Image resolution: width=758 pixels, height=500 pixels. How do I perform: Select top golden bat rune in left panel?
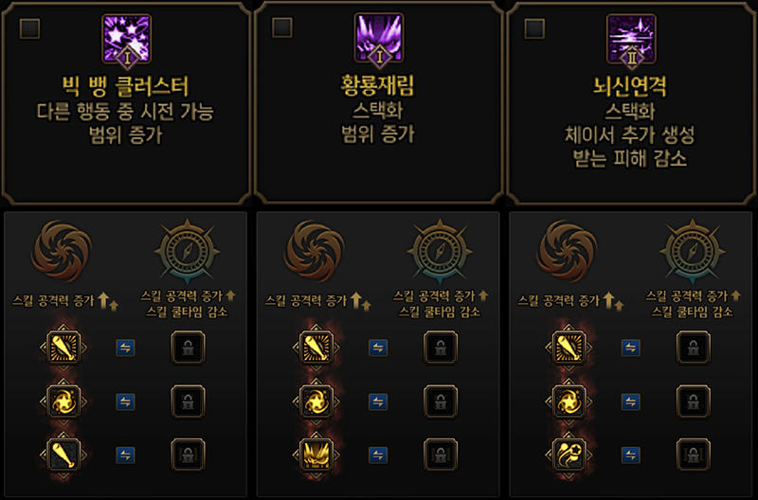(63, 348)
